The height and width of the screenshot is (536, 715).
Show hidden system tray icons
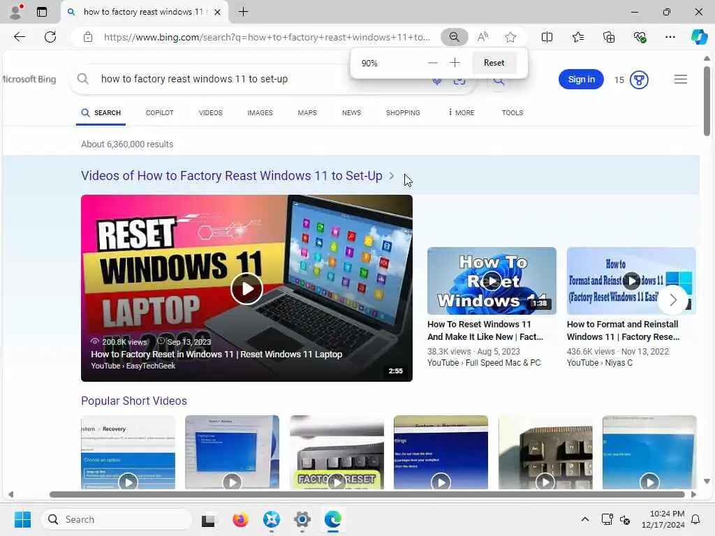(584, 519)
